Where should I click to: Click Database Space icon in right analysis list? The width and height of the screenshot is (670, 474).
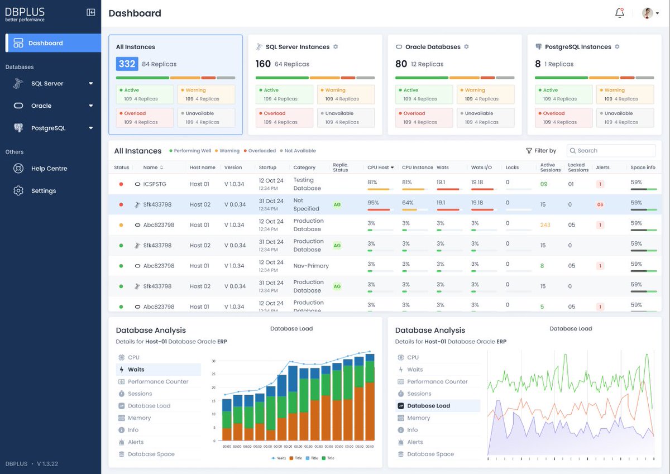[x=401, y=454]
